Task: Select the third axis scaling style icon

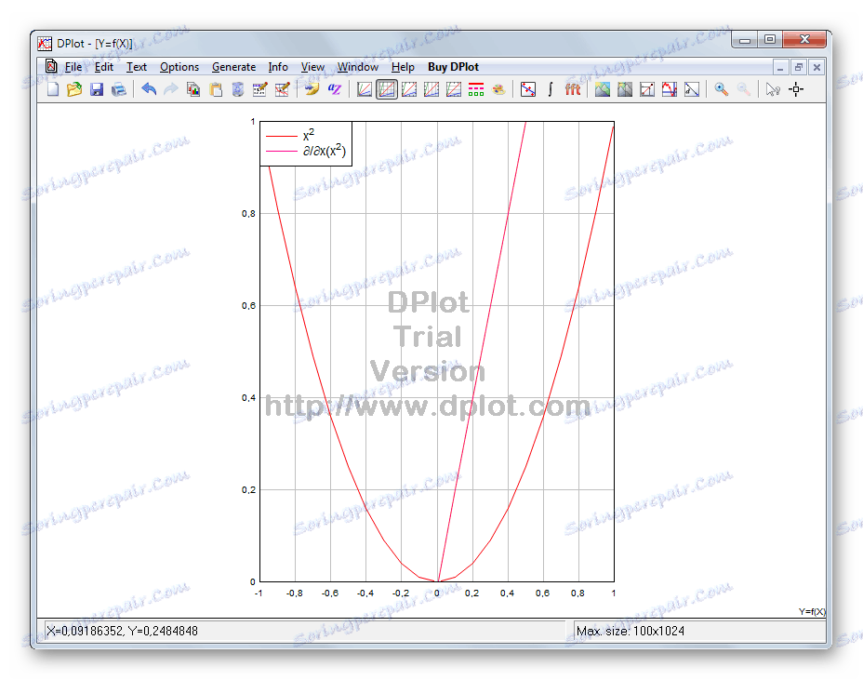Action: pyautogui.click(x=409, y=89)
